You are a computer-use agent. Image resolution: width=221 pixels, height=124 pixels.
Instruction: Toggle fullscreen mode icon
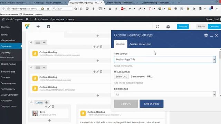(x=158, y=27)
